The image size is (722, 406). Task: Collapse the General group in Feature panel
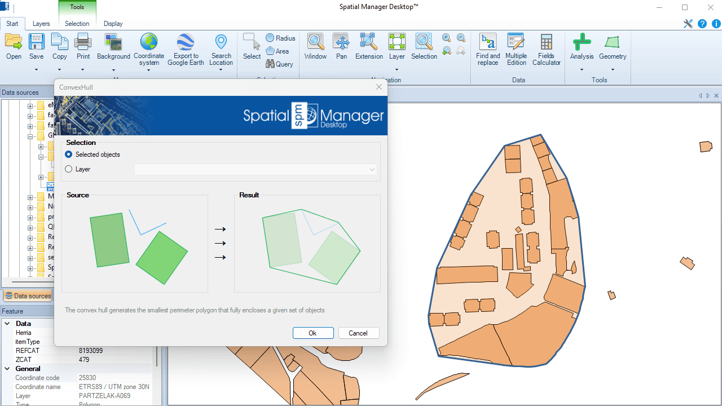7,369
